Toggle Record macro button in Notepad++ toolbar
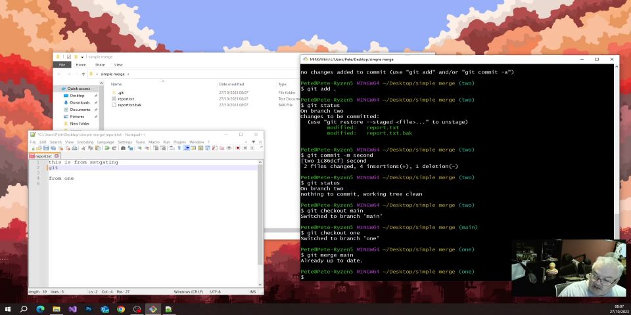 point(238,148)
